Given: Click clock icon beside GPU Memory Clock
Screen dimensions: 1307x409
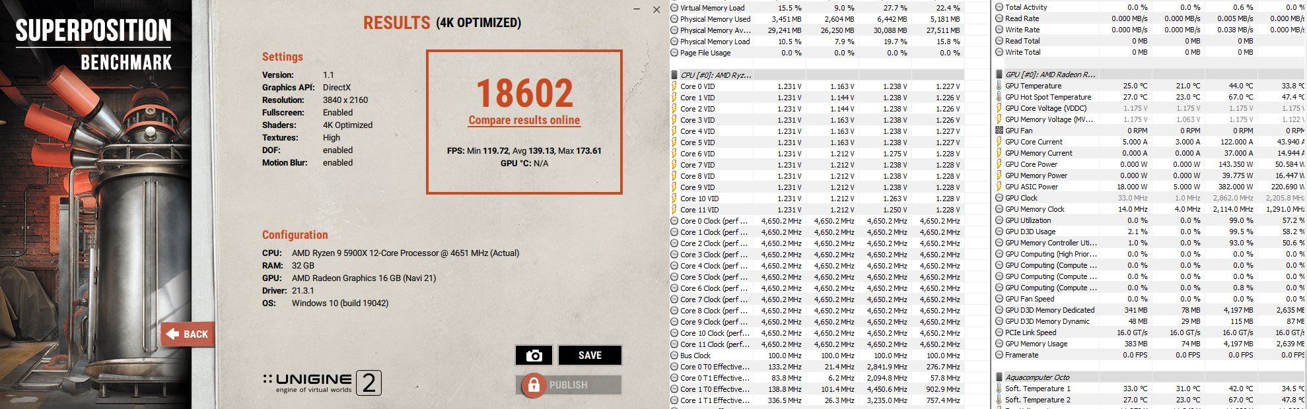Looking at the screenshot, I should pos(999,209).
